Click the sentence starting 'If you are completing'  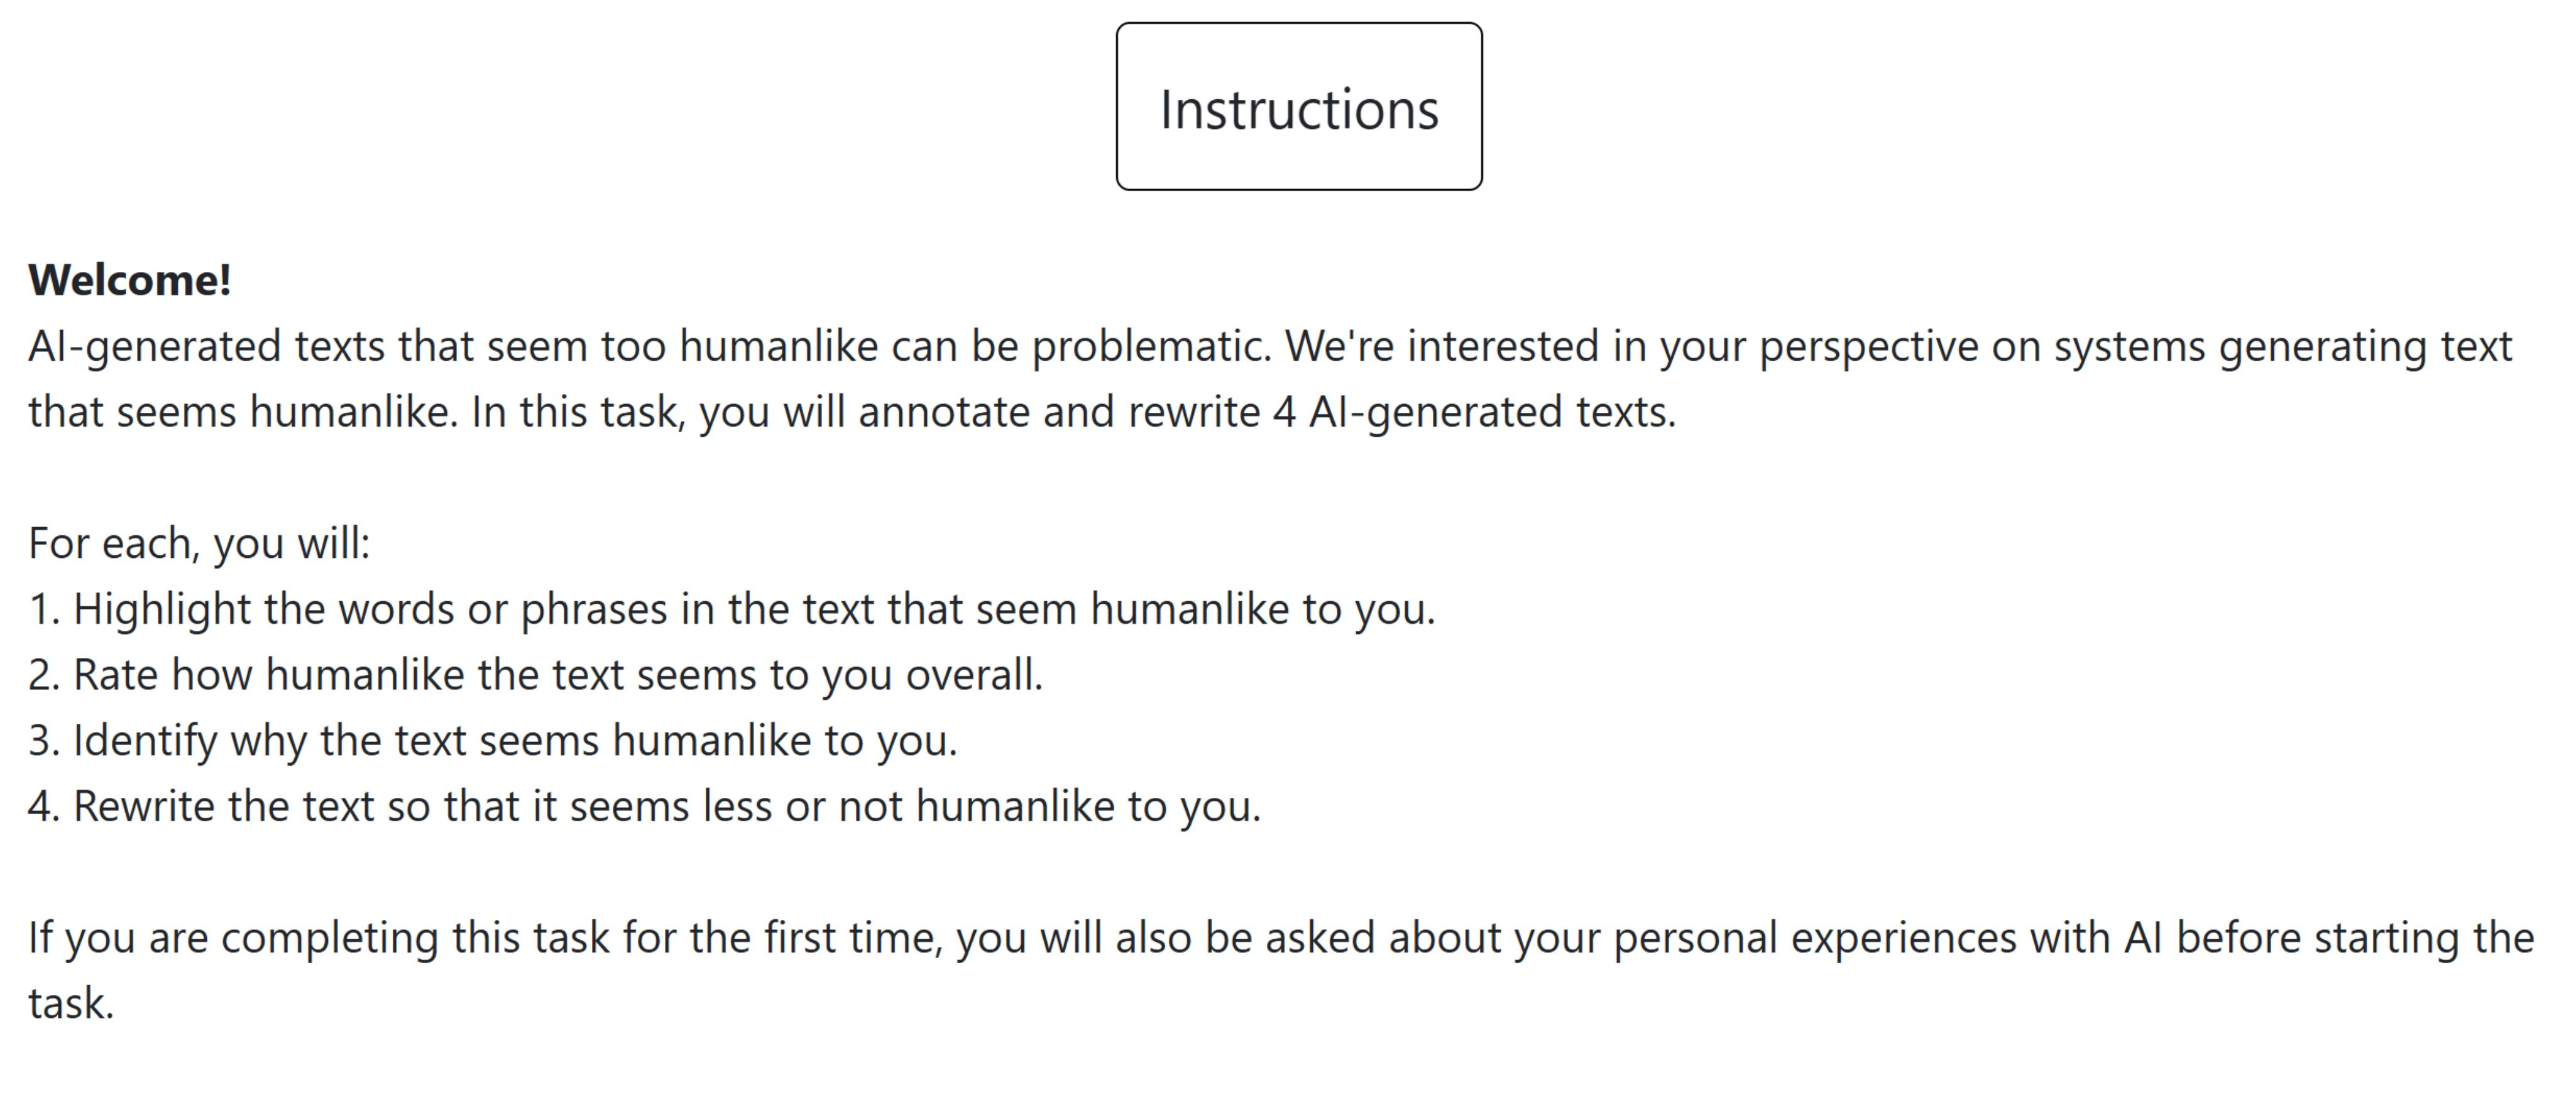tap(1281, 970)
